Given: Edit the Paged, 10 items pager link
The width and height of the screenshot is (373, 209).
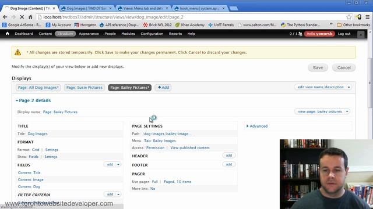Looking at the screenshot, I should pos(177,182).
